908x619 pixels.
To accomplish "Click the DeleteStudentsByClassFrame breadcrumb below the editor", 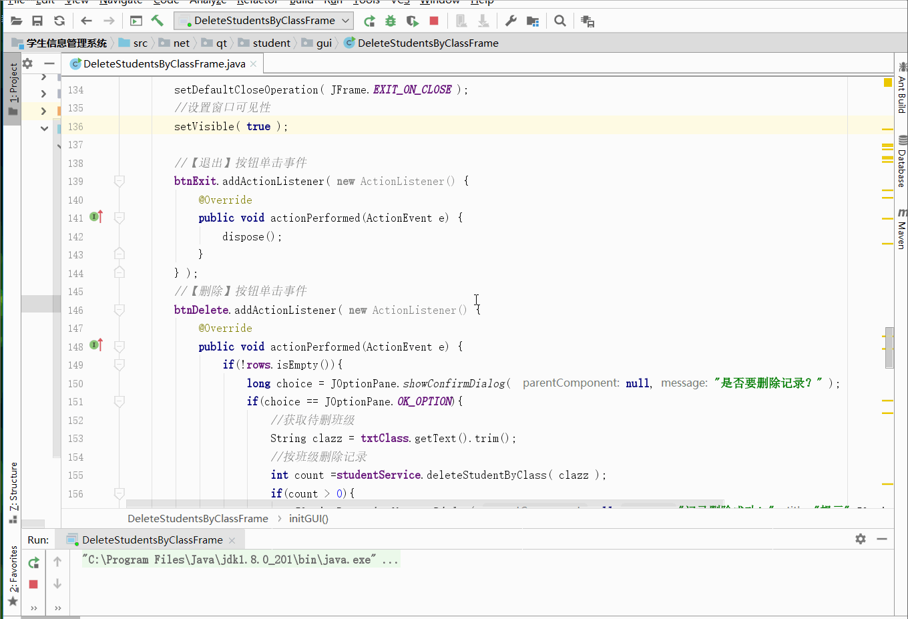I will coord(198,519).
